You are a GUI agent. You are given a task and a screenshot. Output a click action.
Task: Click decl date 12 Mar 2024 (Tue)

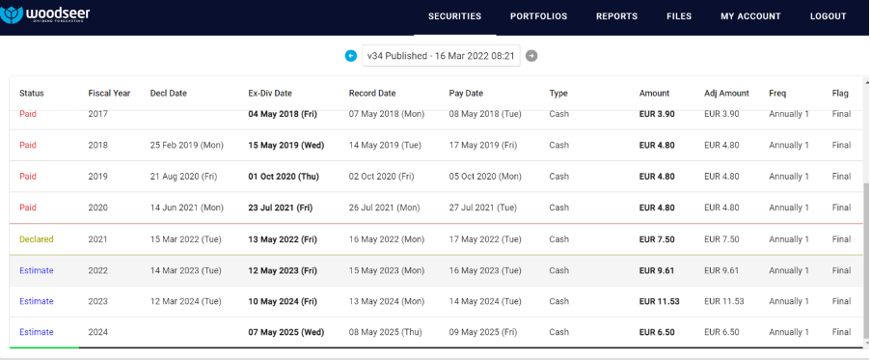click(x=186, y=301)
